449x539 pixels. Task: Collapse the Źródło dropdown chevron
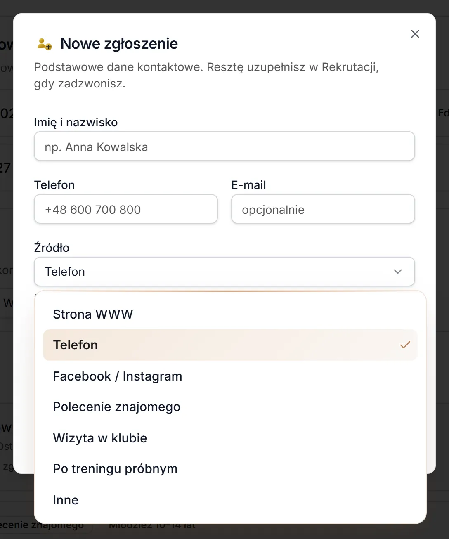(x=398, y=272)
